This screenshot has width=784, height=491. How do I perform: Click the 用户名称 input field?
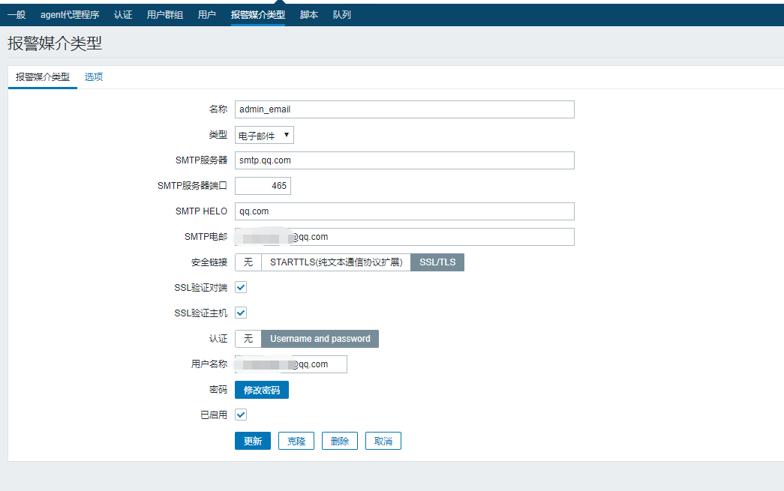click(x=291, y=364)
